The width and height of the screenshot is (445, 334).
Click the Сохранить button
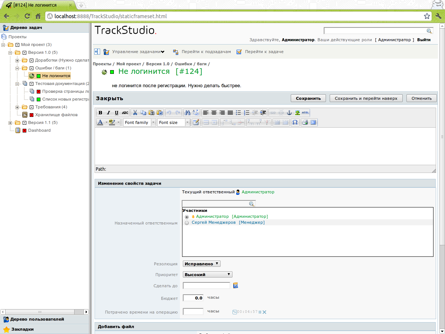(x=308, y=98)
